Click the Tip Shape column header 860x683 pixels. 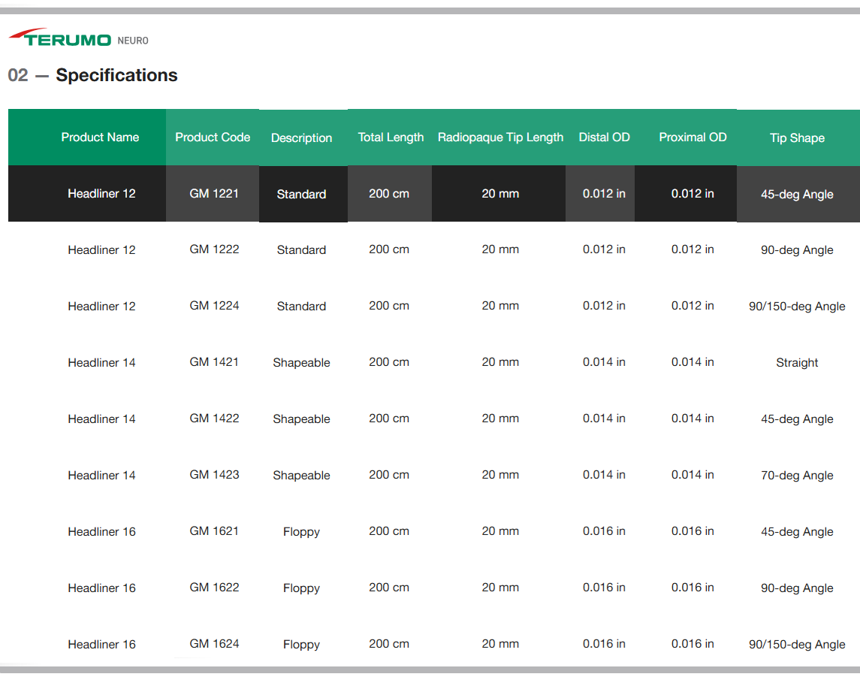(797, 138)
